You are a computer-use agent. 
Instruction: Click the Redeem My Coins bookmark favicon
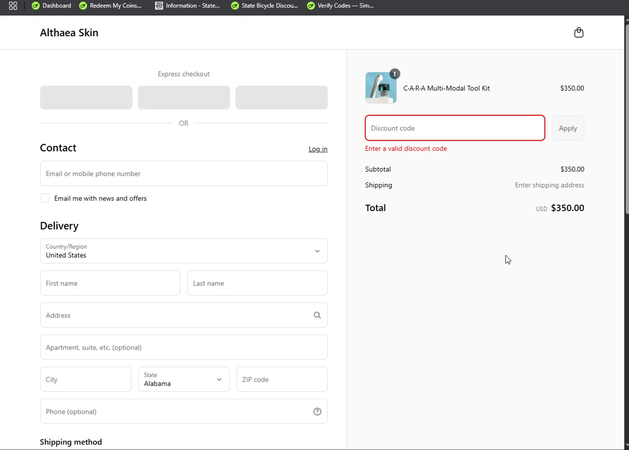[x=83, y=5]
